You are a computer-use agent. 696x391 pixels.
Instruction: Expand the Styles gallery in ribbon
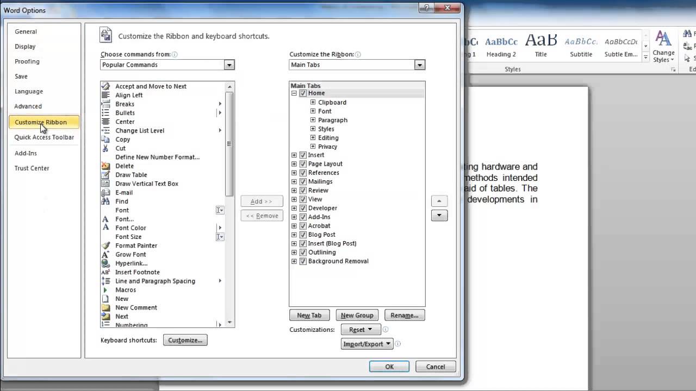click(x=646, y=58)
